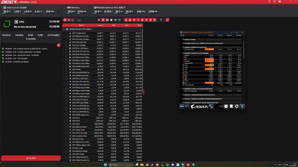This screenshot has width=298, height=167.
Task: Open HWiNFO settings gear icon
Action: point(237,107)
